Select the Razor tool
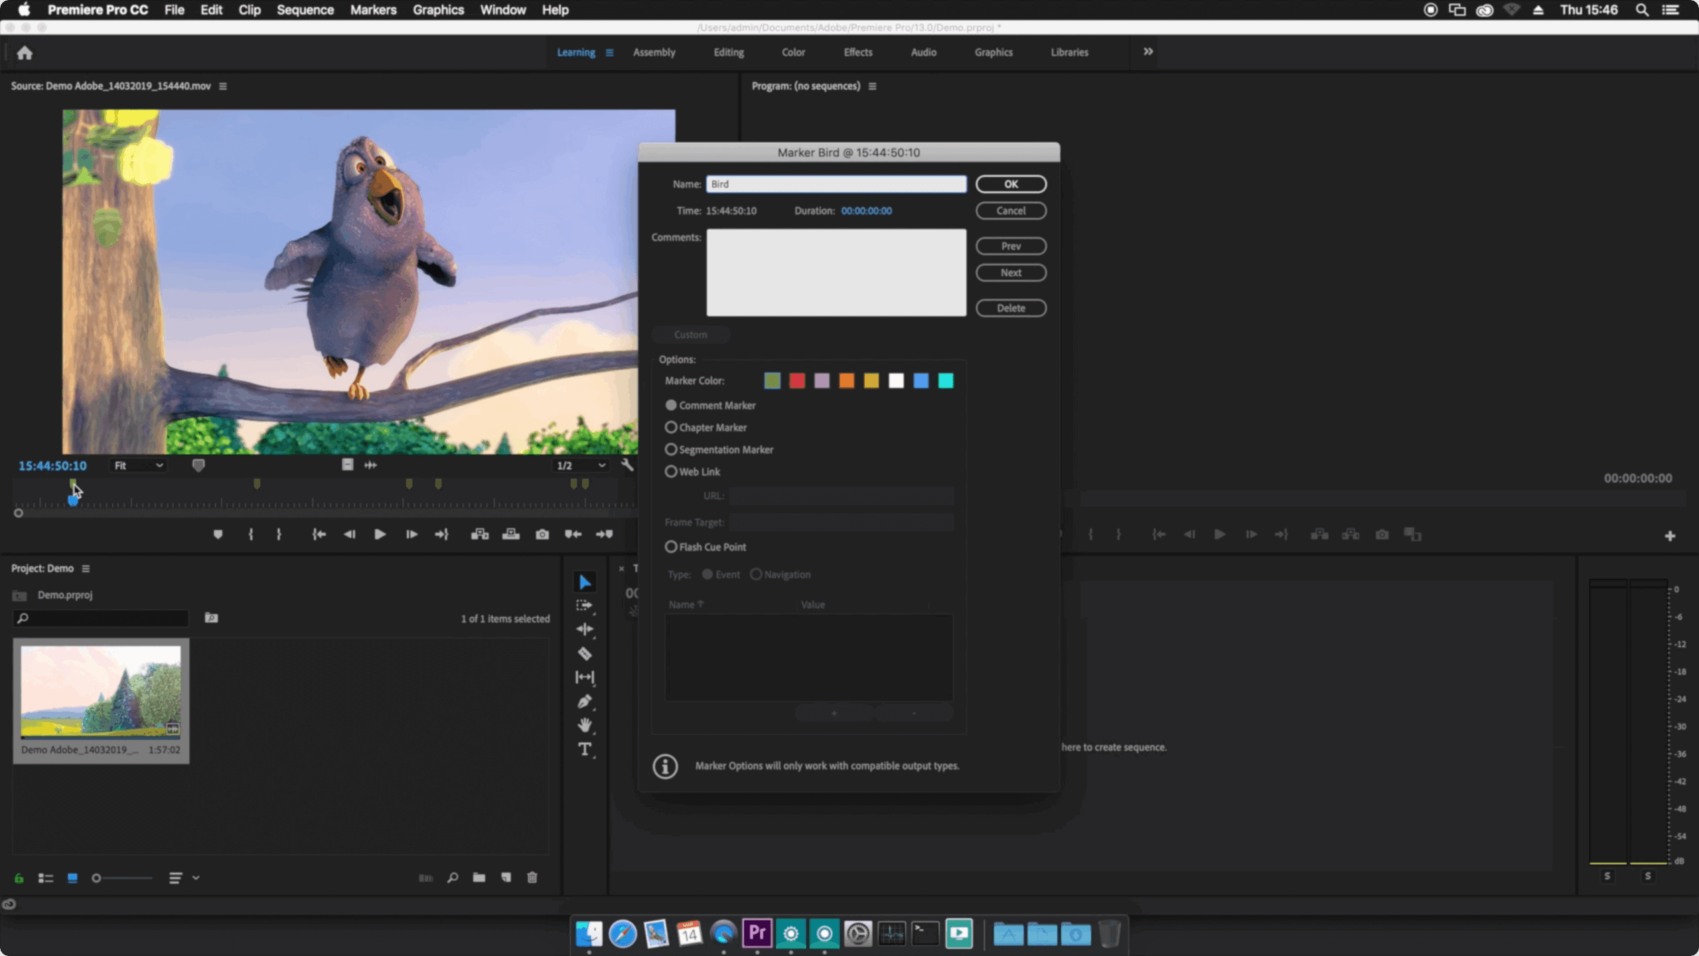Image resolution: width=1699 pixels, height=956 pixels. (584, 654)
